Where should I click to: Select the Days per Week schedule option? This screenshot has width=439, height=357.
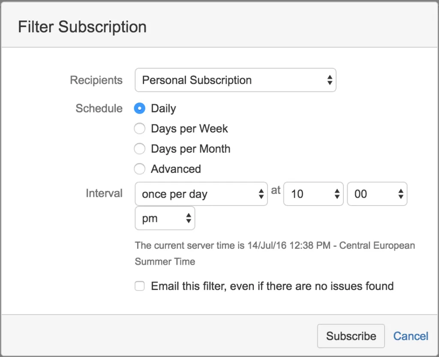click(x=139, y=128)
